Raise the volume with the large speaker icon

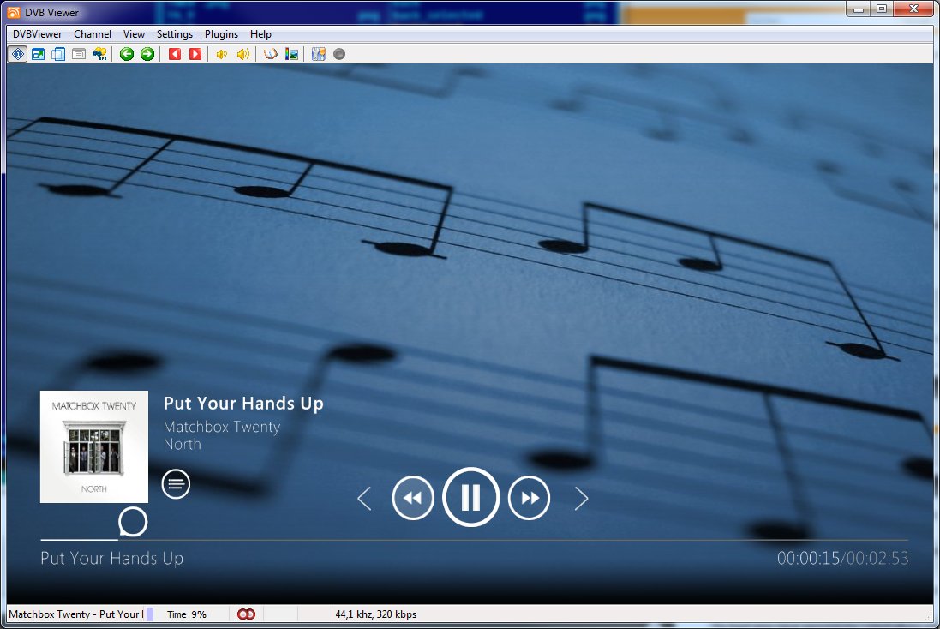(242, 55)
